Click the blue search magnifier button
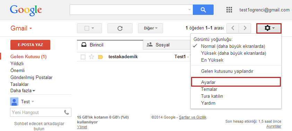This screenshot has height=131, width=292. coord(203,10)
